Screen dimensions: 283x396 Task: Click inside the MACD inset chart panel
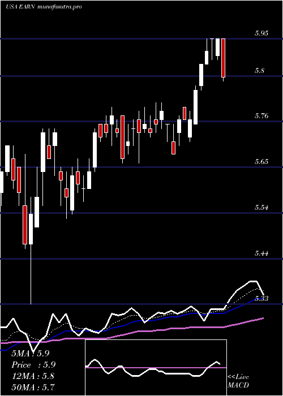click(x=156, y=368)
